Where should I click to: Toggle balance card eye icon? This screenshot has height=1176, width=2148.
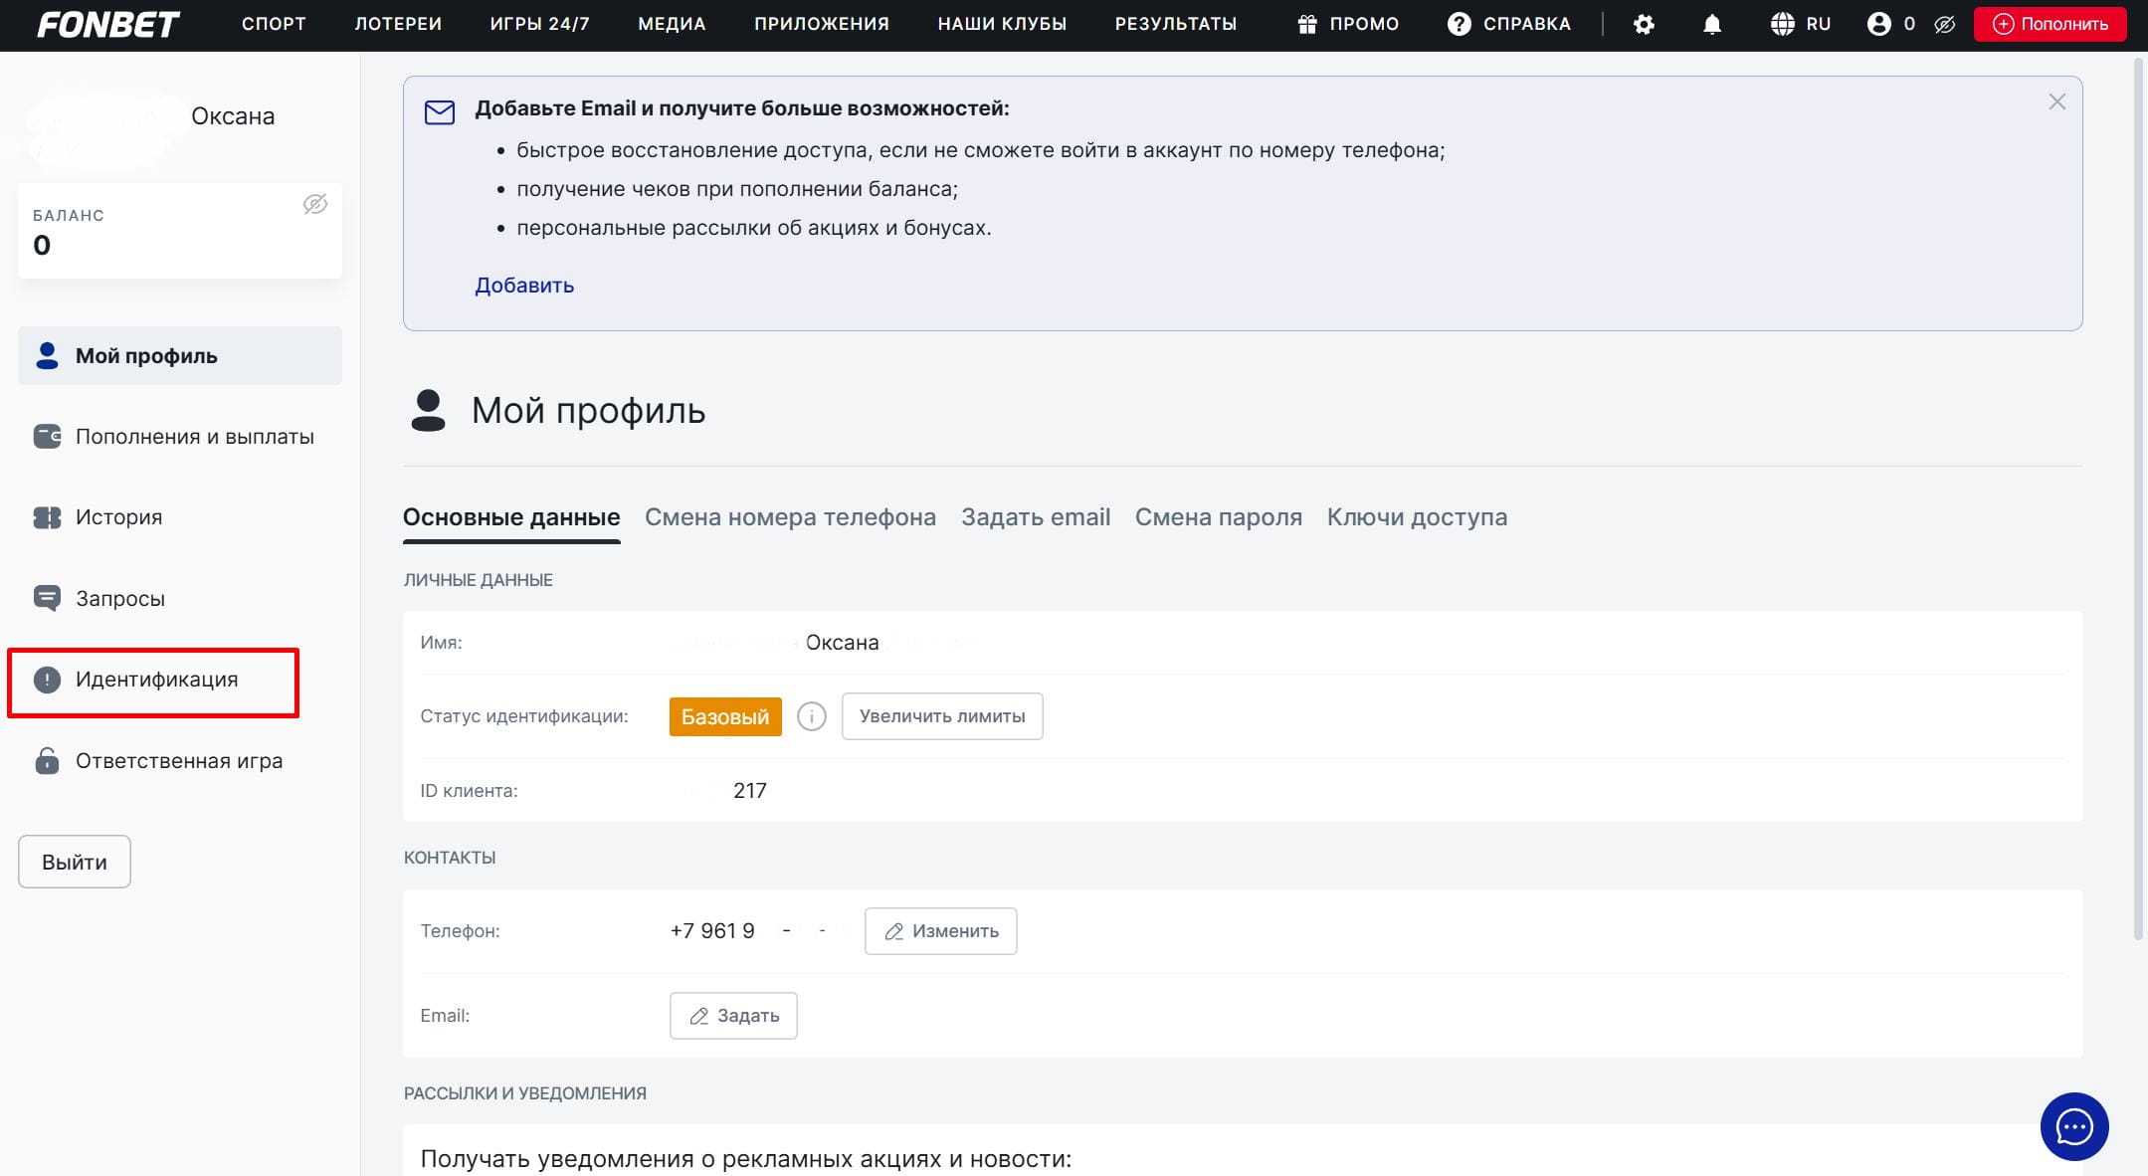pyautogui.click(x=315, y=204)
